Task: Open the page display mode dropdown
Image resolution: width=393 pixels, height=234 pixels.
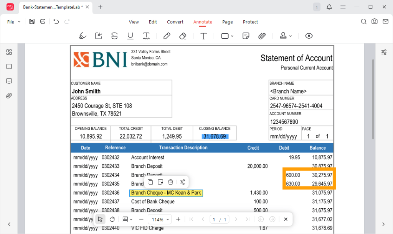Action: (x=127, y=219)
